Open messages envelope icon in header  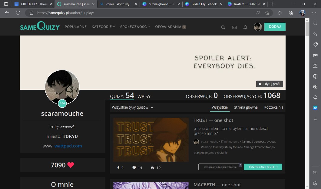[234, 27]
